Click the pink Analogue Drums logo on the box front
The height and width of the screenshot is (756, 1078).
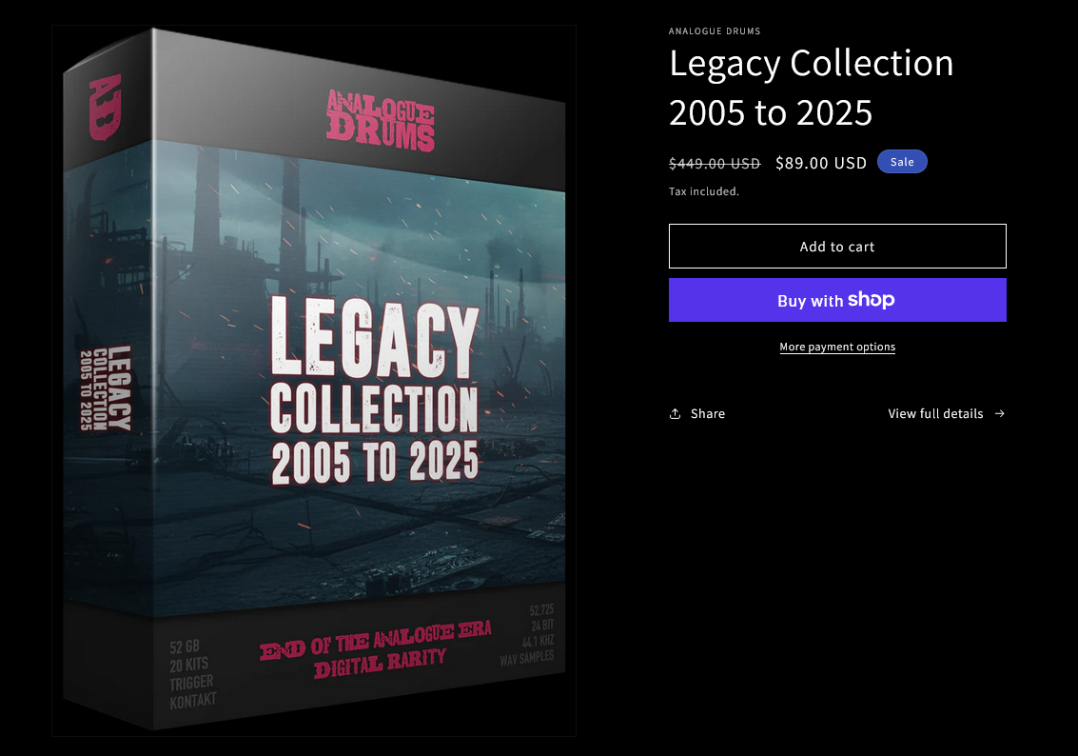point(381,120)
